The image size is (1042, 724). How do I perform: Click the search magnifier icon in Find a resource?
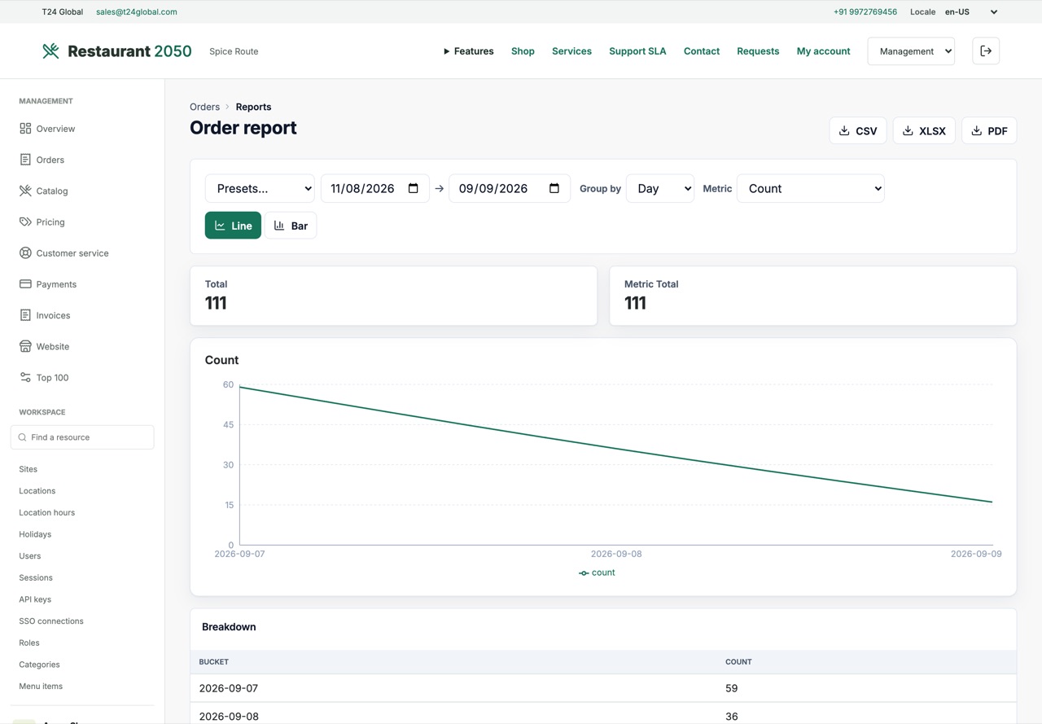(23, 437)
